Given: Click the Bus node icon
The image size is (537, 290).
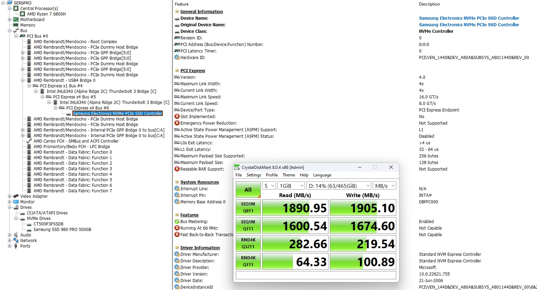Looking at the screenshot, I should (x=16, y=30).
